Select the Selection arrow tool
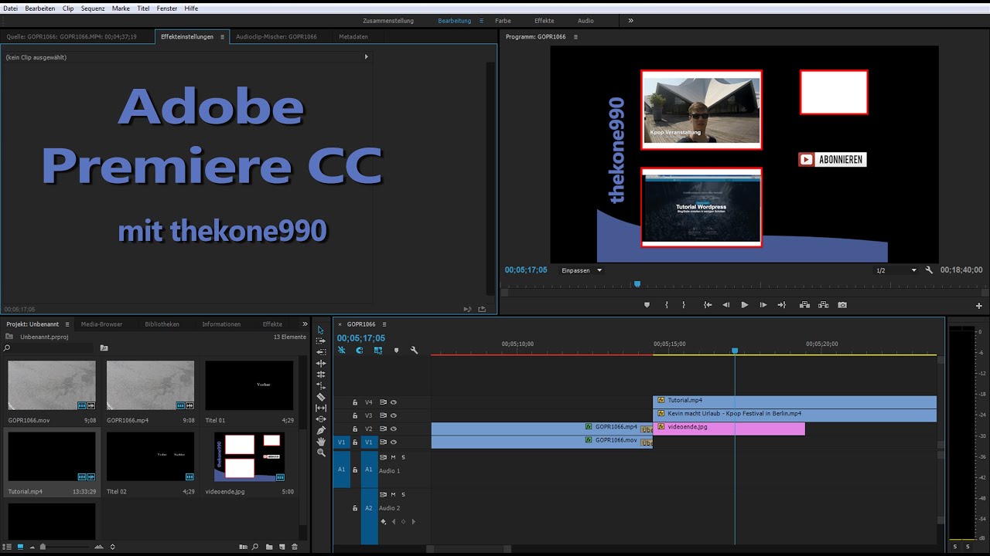Image resolution: width=990 pixels, height=556 pixels. [321, 330]
